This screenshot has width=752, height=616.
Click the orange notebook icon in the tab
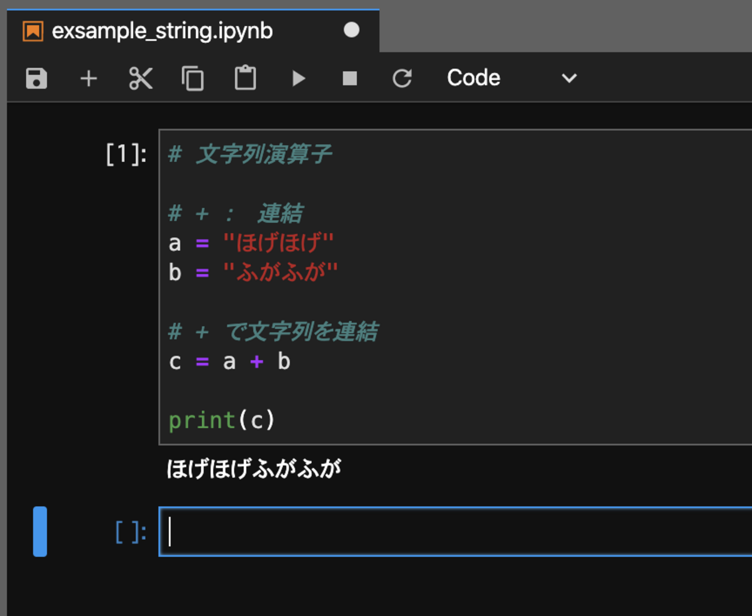click(x=33, y=31)
